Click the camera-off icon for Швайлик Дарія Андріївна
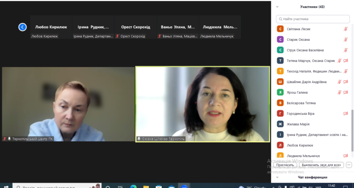 pos(346,82)
